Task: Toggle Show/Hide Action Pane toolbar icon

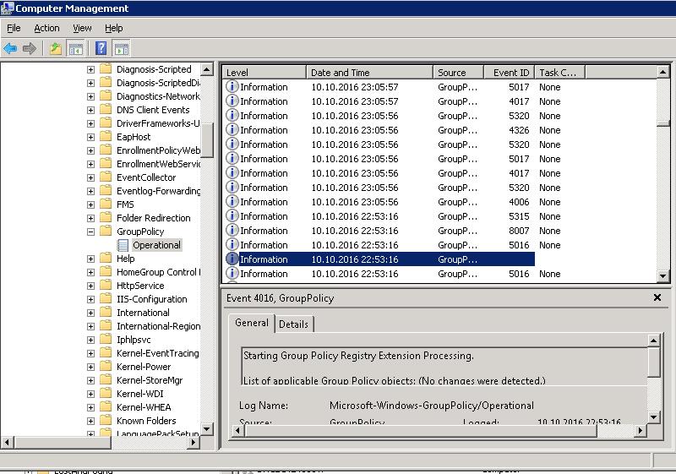Action: [122, 49]
